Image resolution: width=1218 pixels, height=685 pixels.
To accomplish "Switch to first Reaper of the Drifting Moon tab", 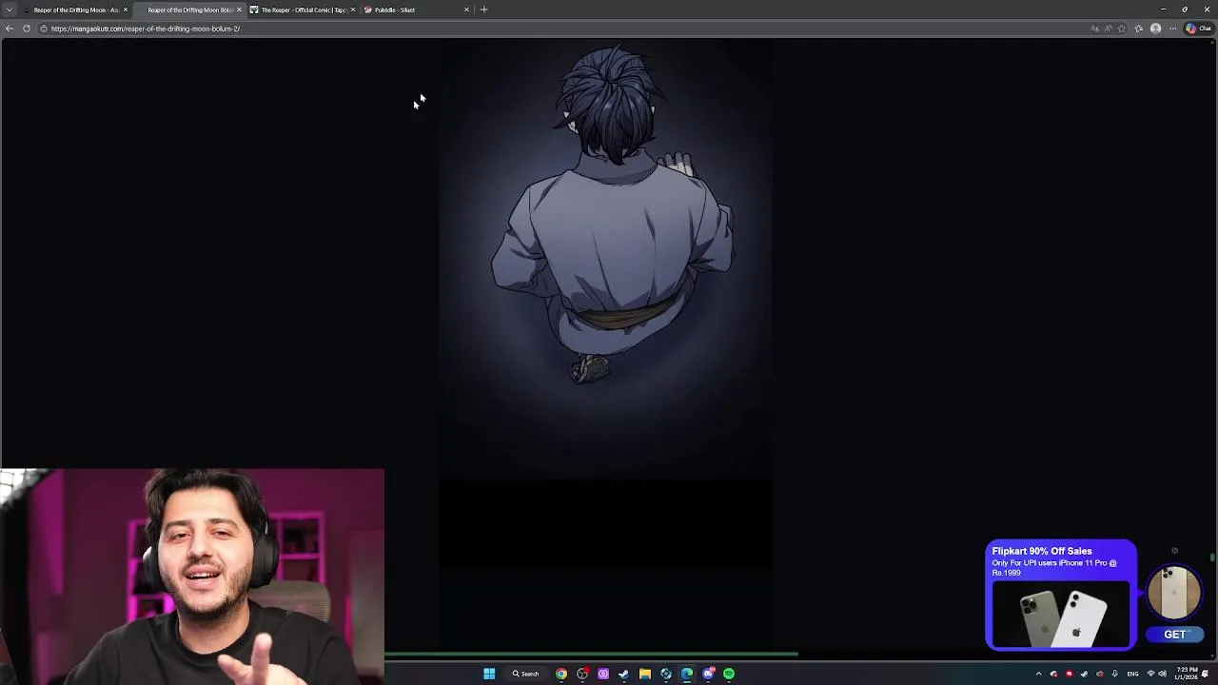I will coord(75,10).
